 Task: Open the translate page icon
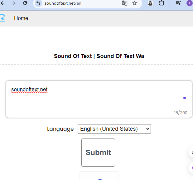click(125, 3)
